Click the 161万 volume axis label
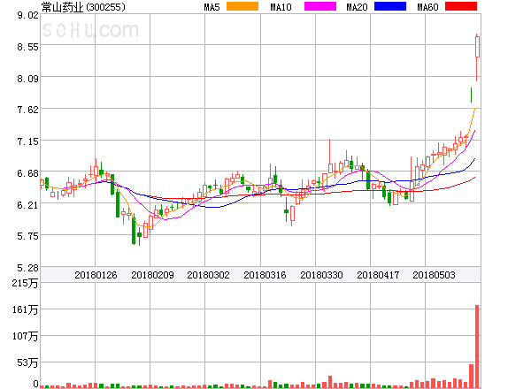Viewport: 531px width, 389px height. tap(25, 309)
